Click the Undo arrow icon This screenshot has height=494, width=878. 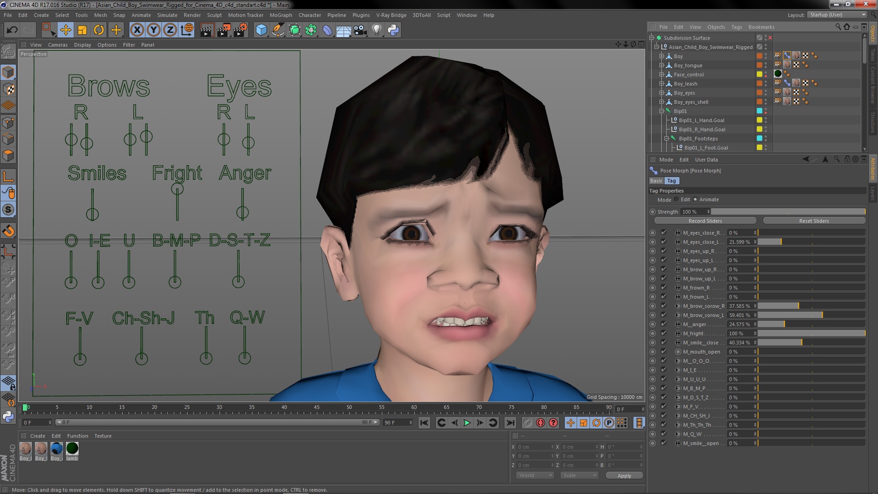tap(12, 30)
